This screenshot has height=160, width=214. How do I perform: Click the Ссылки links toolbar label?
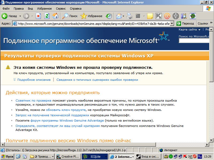point(203,23)
